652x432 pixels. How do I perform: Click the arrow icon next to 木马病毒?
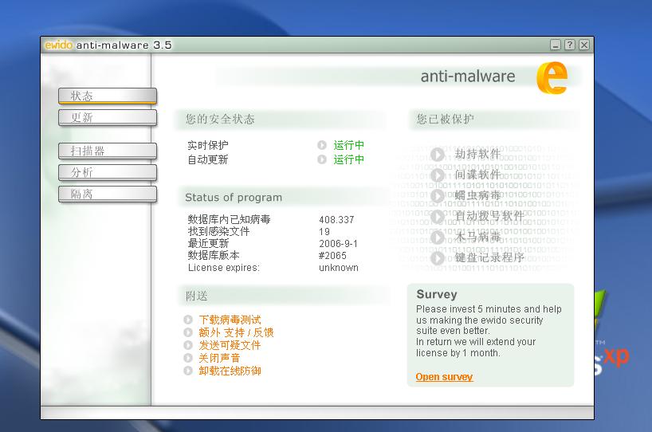[x=437, y=238]
